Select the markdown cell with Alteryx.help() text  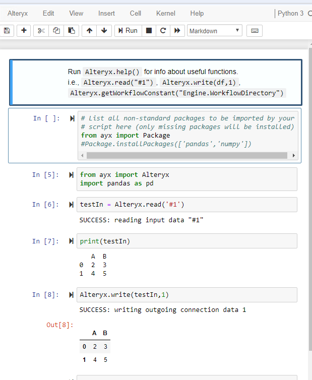[x=156, y=82]
